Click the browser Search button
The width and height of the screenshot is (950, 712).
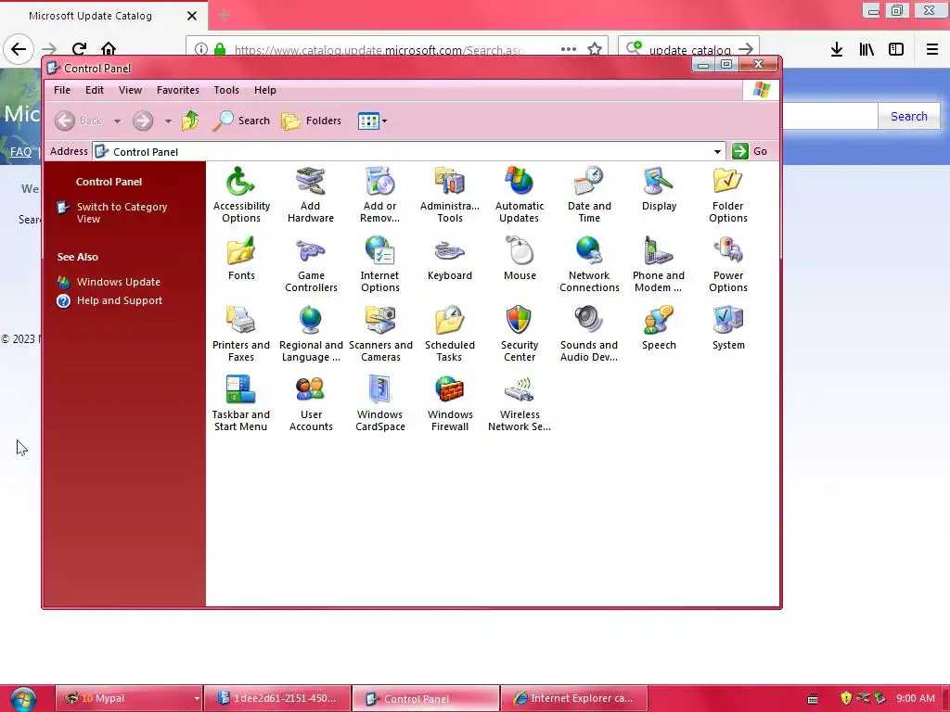coord(909,116)
